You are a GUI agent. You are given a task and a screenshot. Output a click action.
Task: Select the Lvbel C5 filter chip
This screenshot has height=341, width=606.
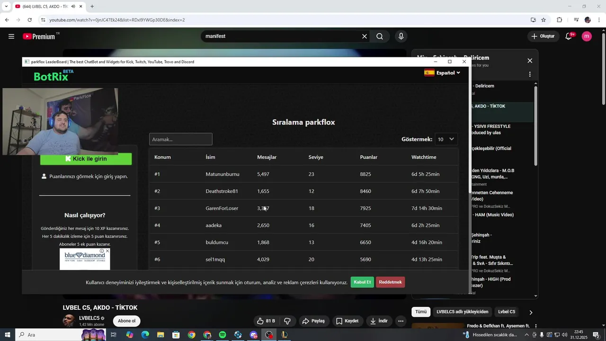507,312
